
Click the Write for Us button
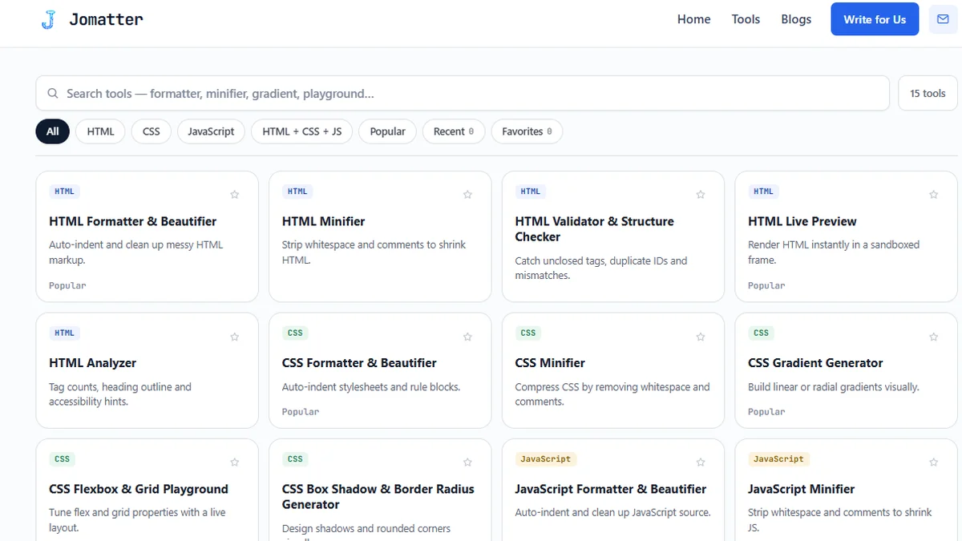click(875, 19)
